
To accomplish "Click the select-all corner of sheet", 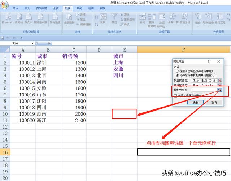I will click(5, 49).
